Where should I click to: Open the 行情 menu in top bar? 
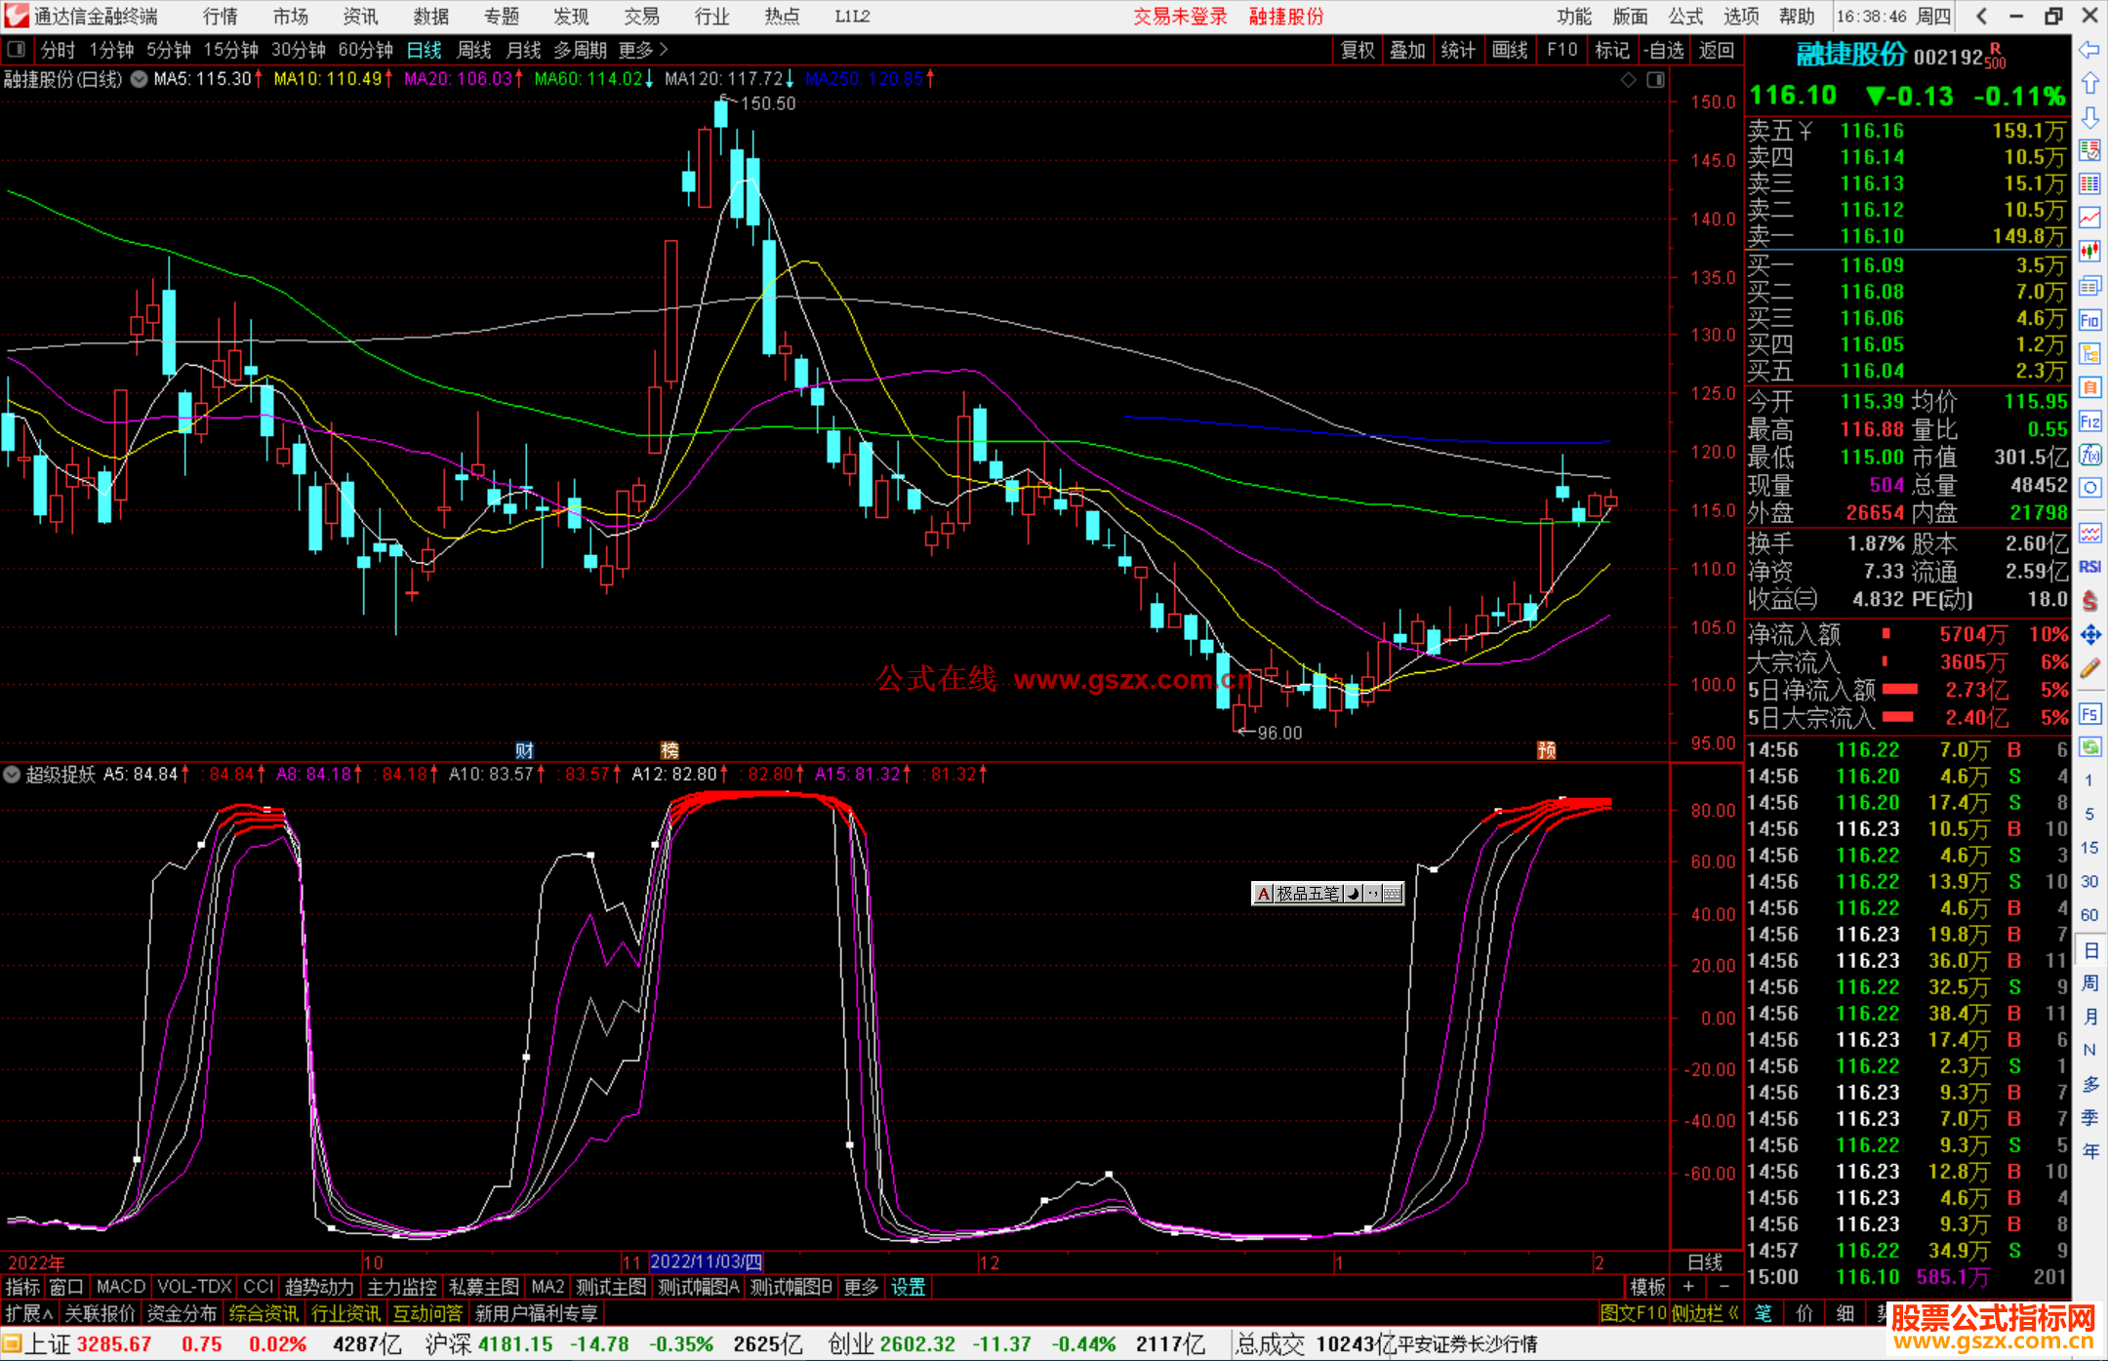tap(220, 17)
